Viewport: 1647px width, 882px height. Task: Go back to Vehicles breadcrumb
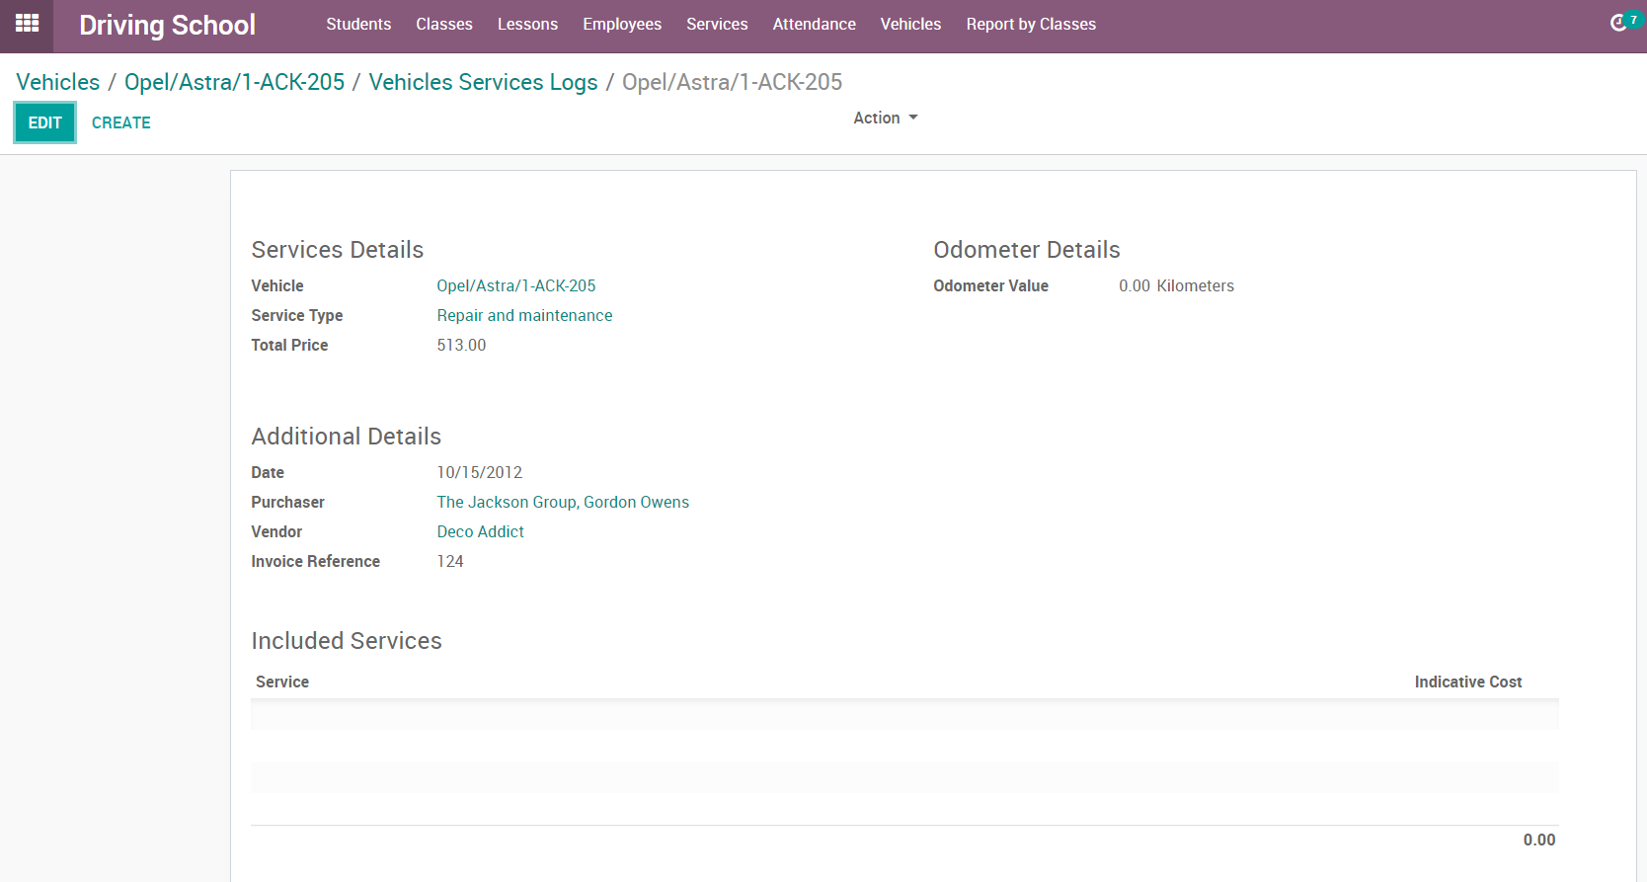click(58, 82)
